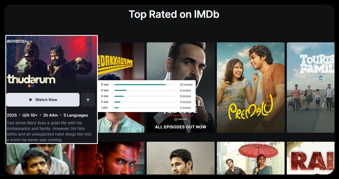339x179 pixels.
Task: Click the Thudarum description text
Action: coord(49,131)
